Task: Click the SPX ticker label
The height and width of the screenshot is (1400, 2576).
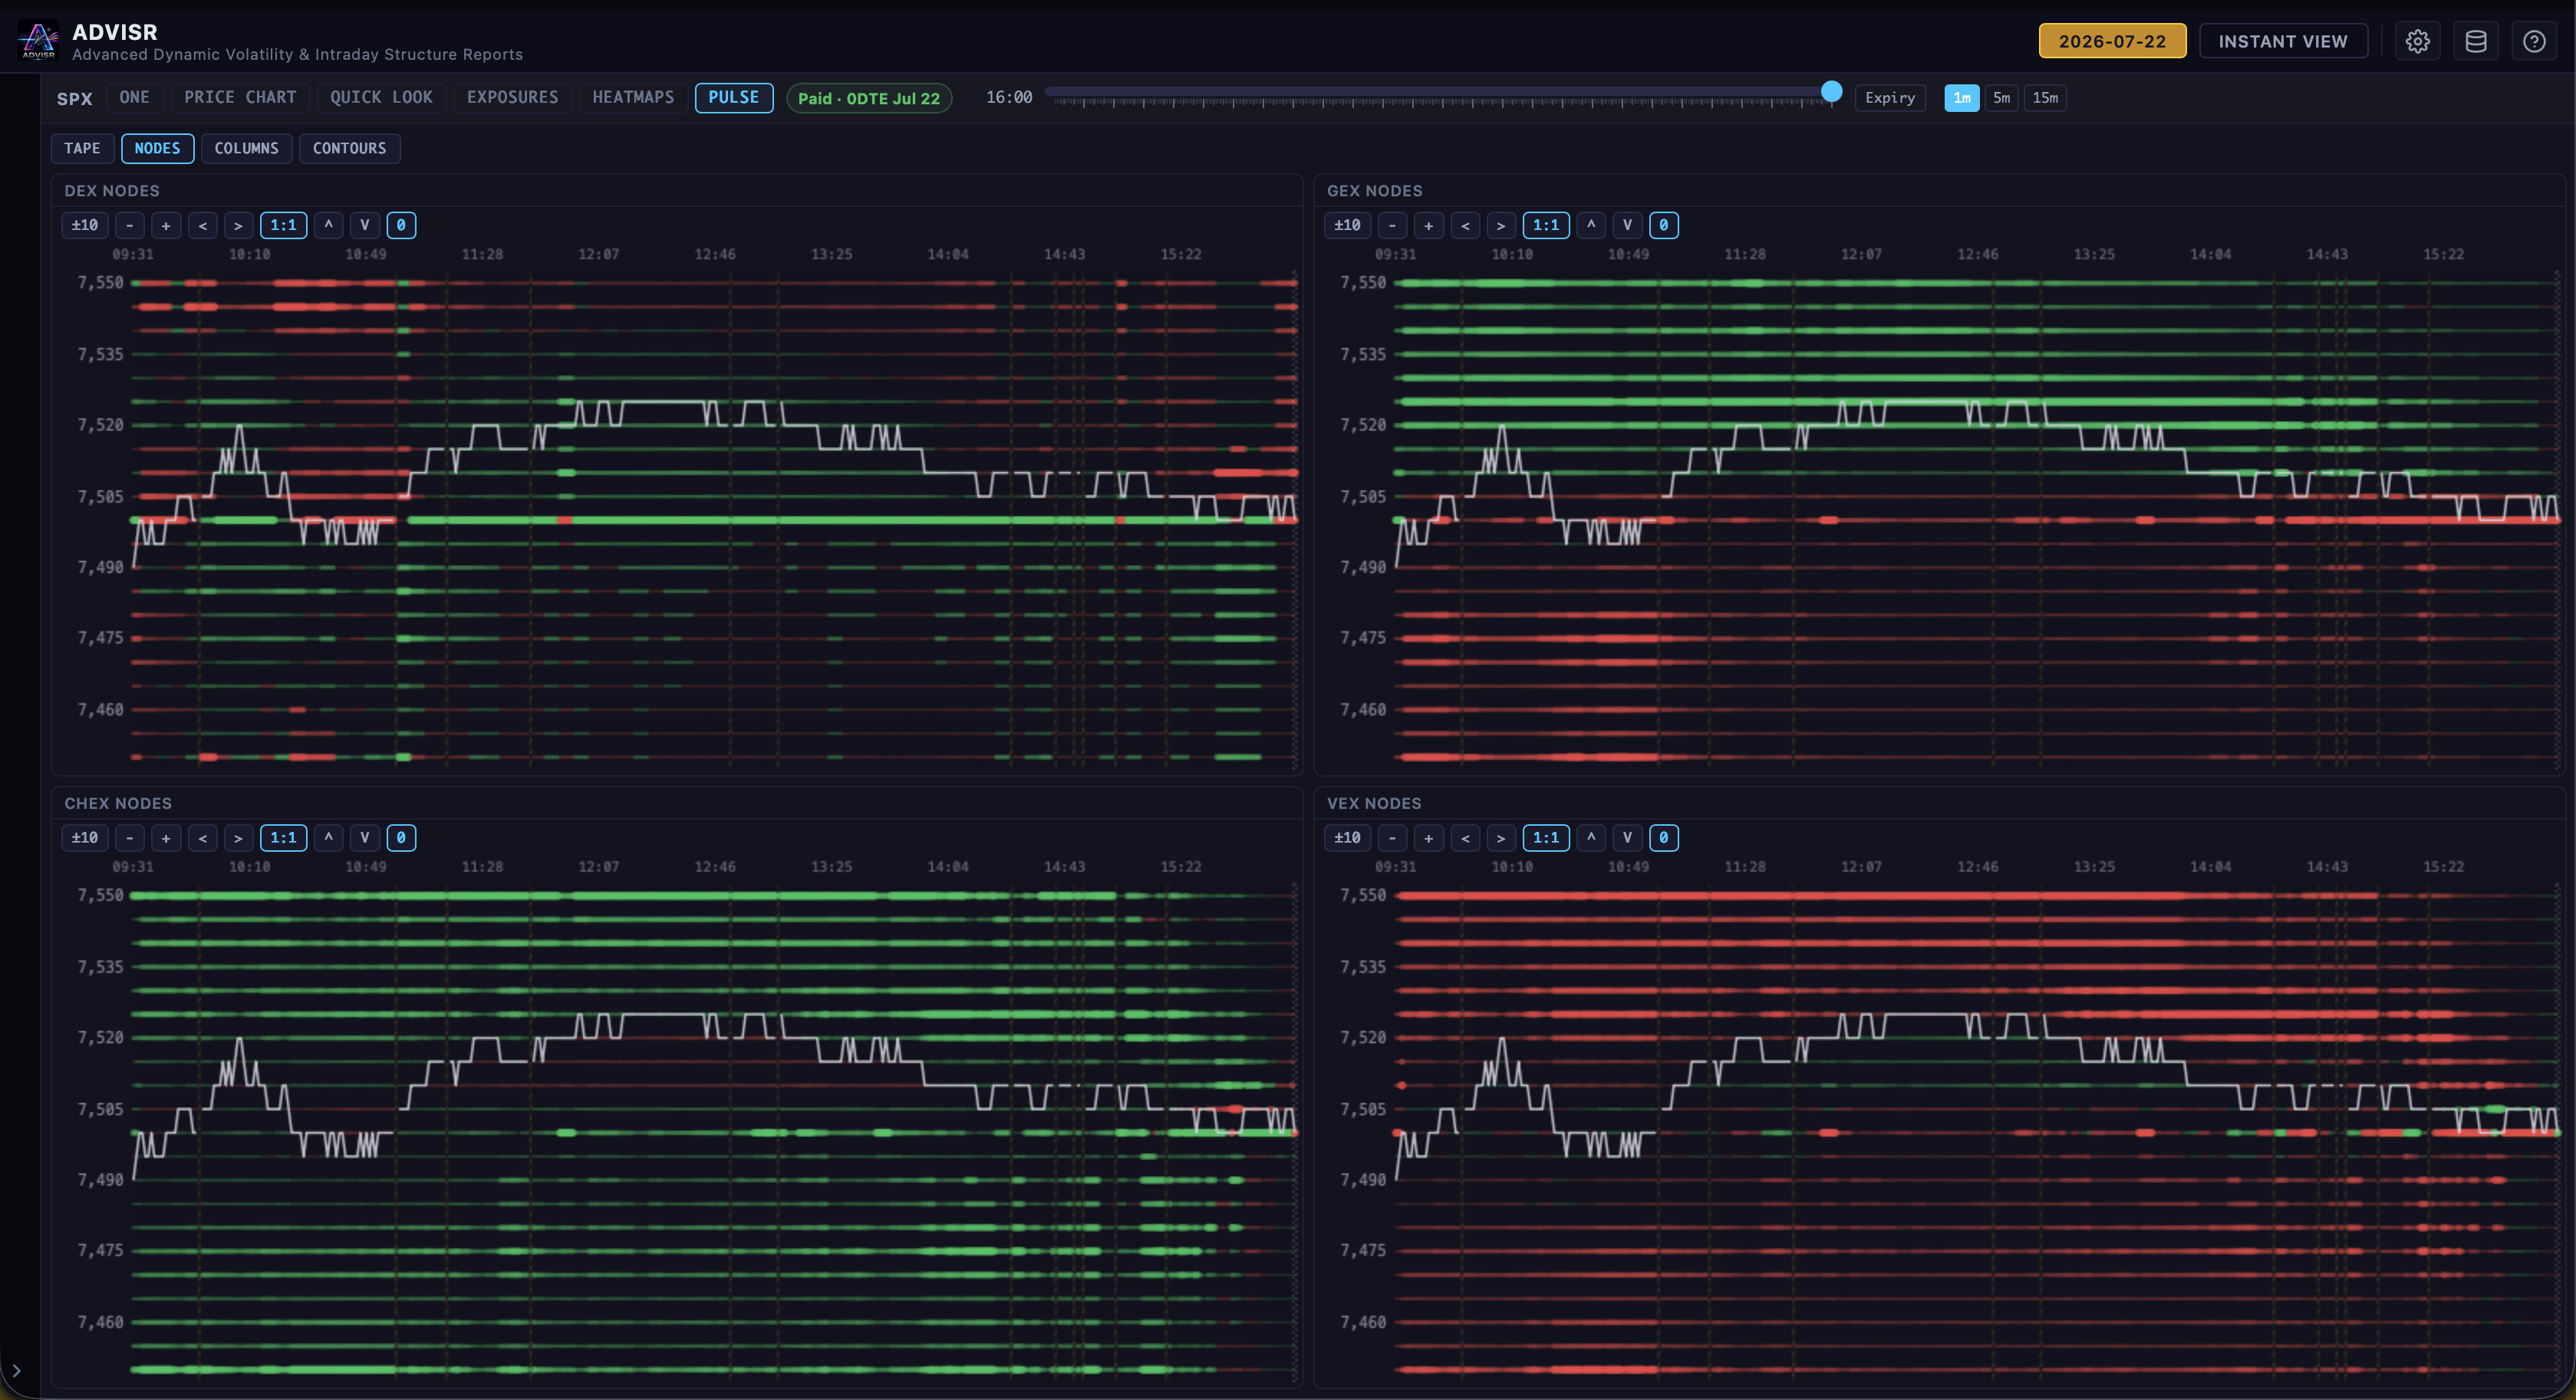Action: (x=74, y=99)
